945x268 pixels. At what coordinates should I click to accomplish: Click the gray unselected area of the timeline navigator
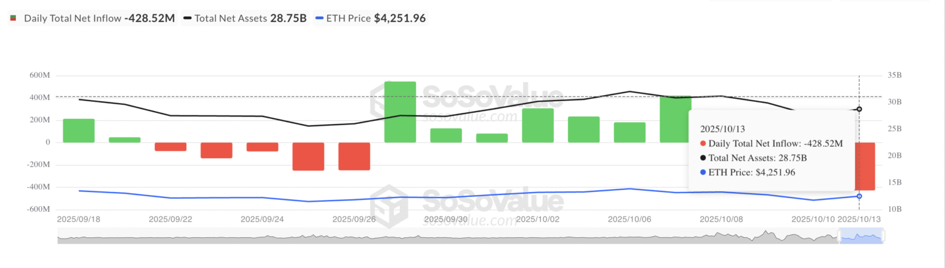(431, 237)
